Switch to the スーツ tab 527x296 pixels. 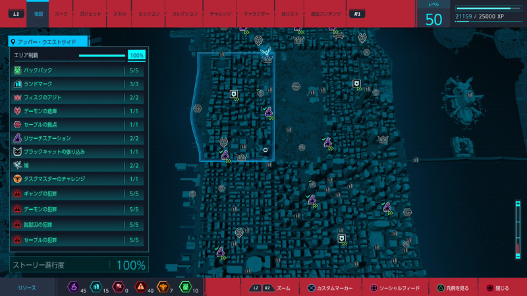click(61, 14)
